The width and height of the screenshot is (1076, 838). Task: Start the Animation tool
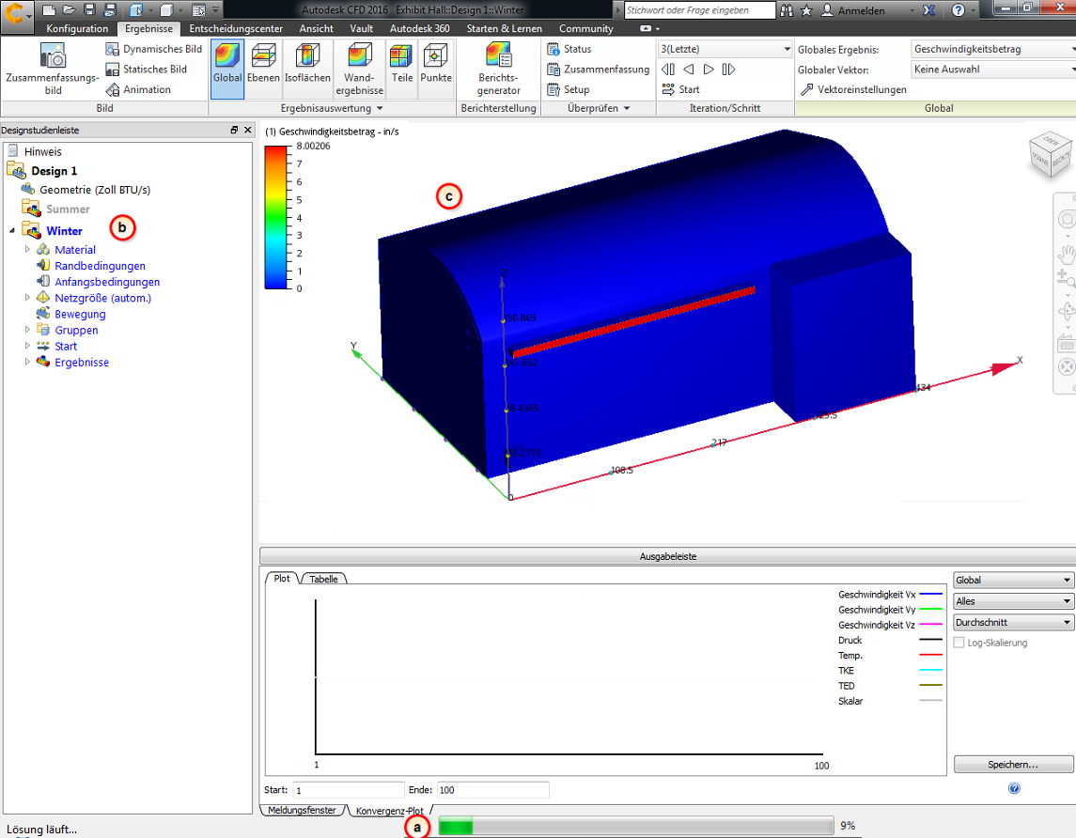tap(139, 89)
